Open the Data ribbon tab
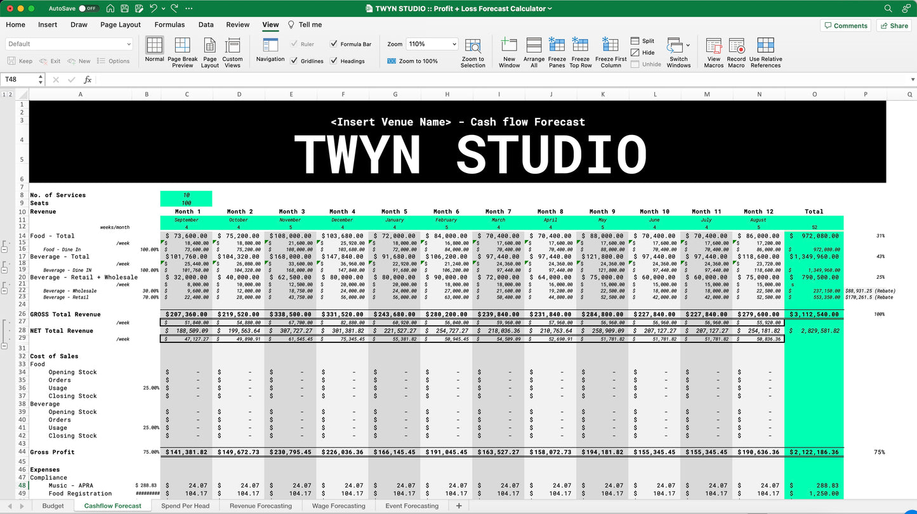The image size is (917, 514). tap(206, 25)
